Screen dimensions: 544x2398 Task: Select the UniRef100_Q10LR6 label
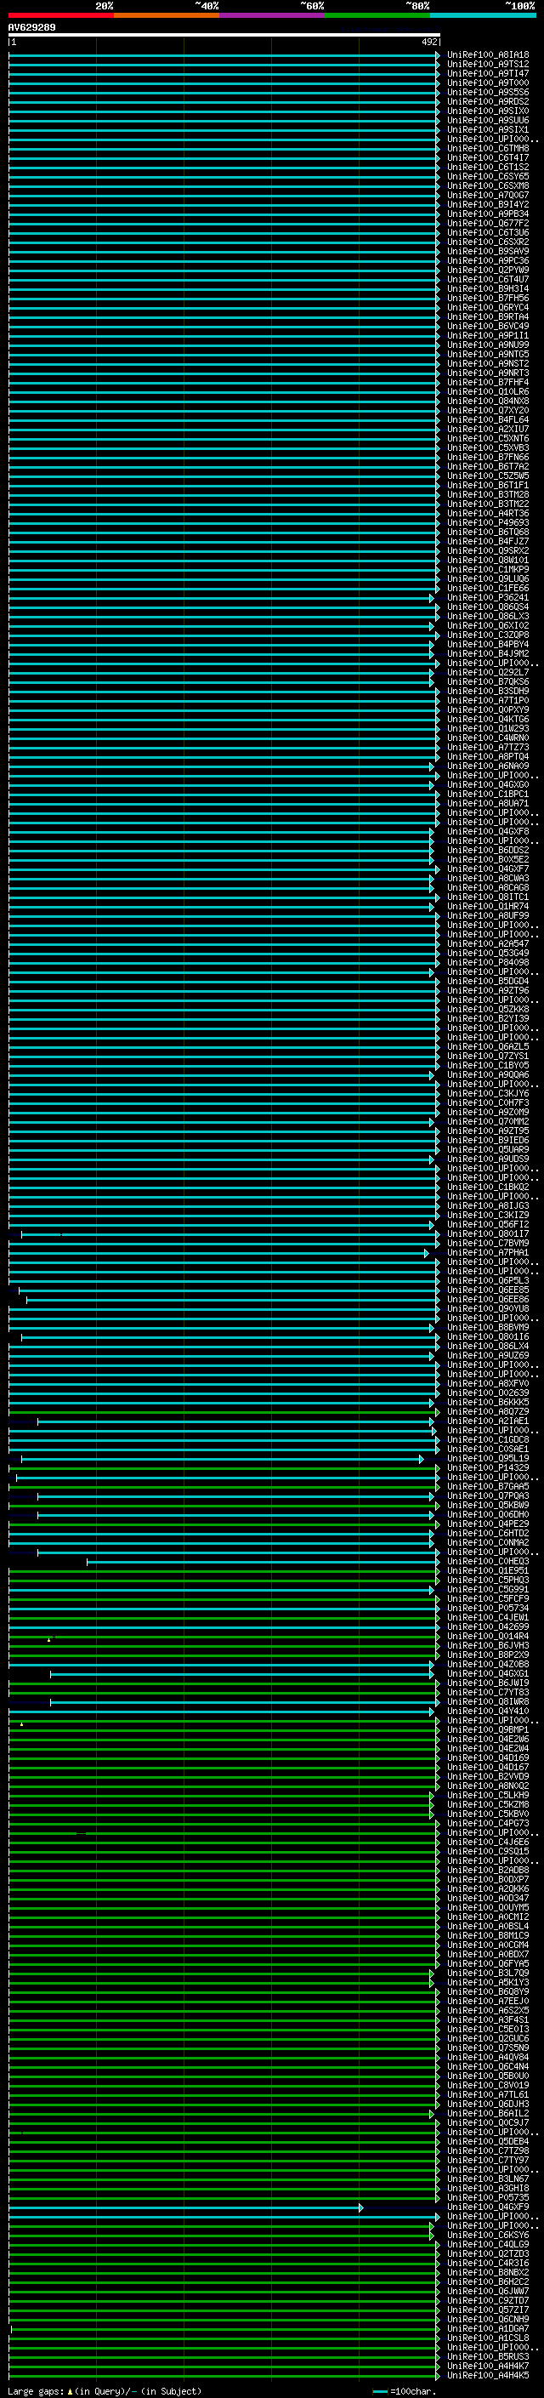click(488, 392)
